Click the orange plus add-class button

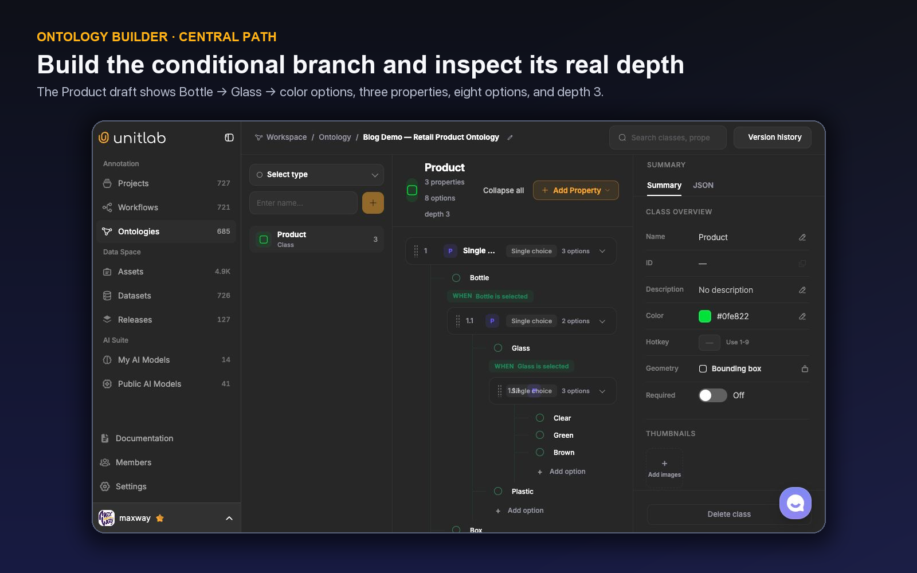pos(373,203)
